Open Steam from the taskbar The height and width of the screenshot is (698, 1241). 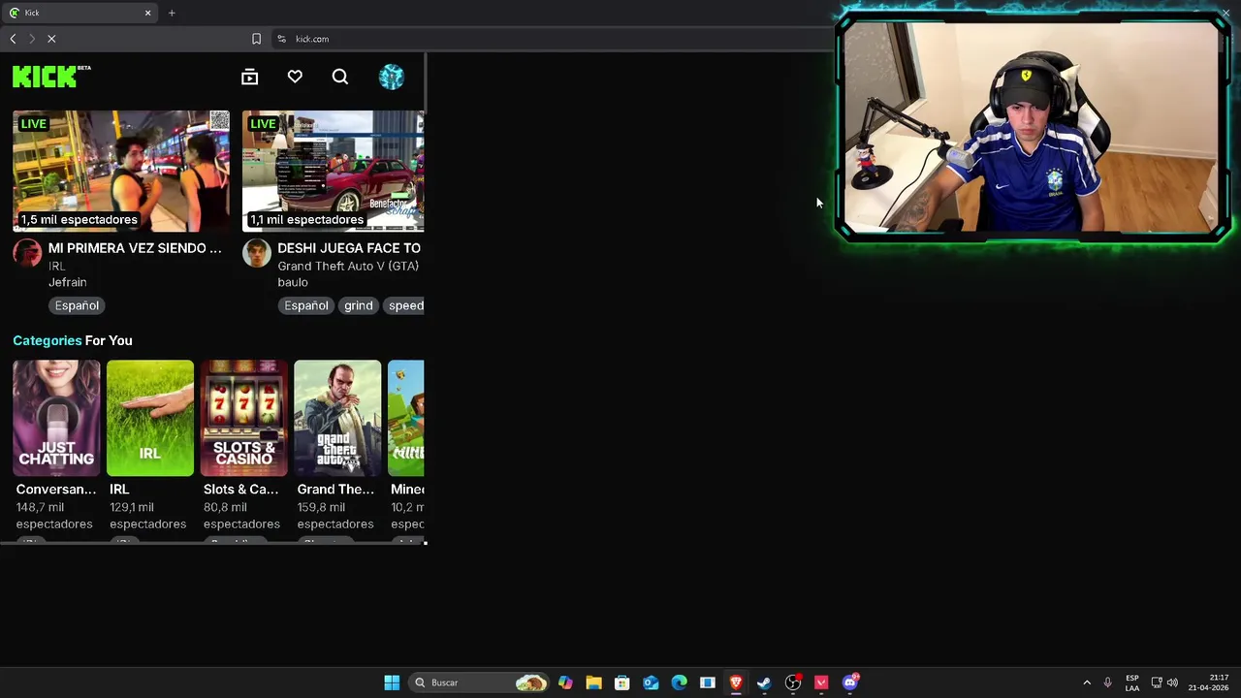[764, 682]
